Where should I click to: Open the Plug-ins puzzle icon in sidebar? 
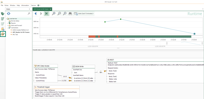pyautogui.click(x=3, y=14)
